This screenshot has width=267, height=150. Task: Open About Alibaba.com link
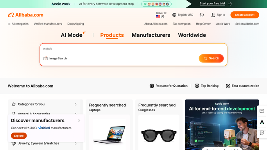tap(156, 24)
